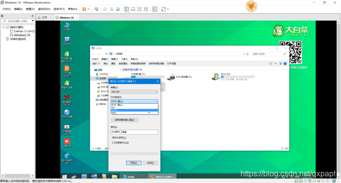Image resolution: width=341 pixels, height=183 pixels.
Task: Click the 开始(S) start button
Action: tap(134, 163)
